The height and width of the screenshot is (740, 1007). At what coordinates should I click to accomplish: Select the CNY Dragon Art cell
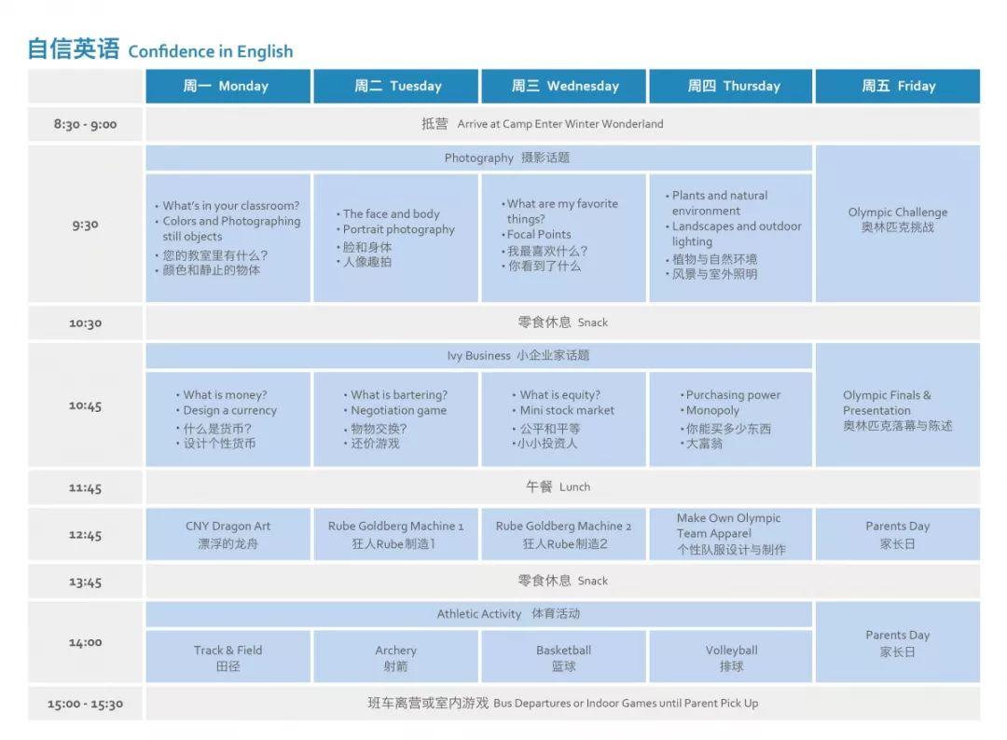[x=228, y=535]
